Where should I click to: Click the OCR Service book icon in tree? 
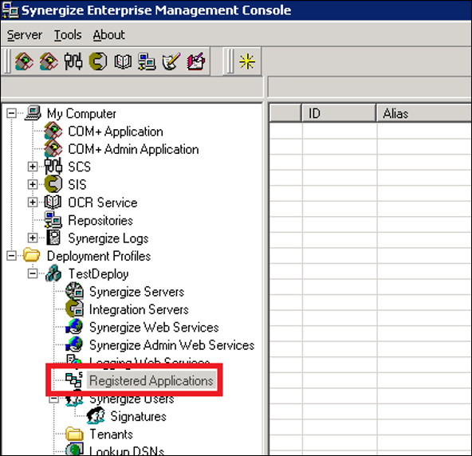pyautogui.click(x=53, y=202)
